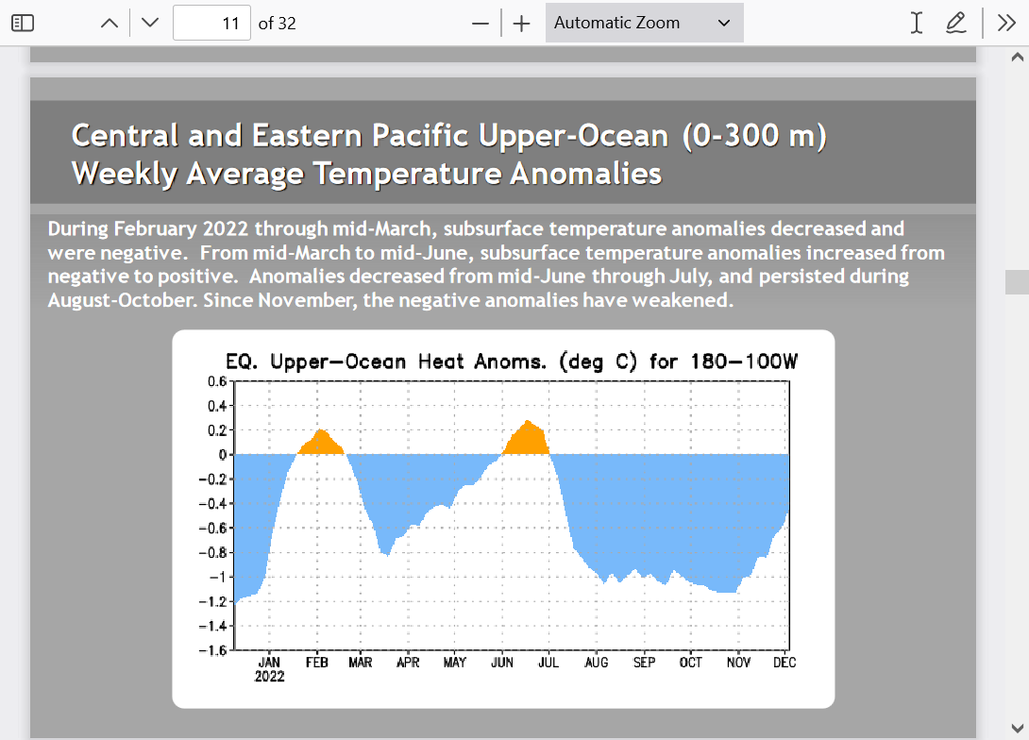The width and height of the screenshot is (1029, 740).
Task: Go to the previous page
Action: 110,24
